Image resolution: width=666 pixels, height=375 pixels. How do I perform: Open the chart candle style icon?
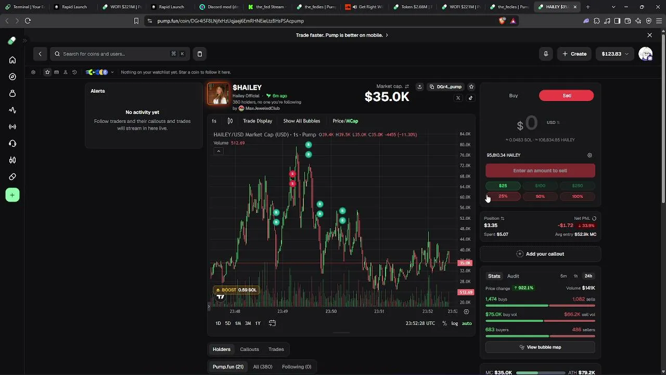pyautogui.click(x=230, y=121)
